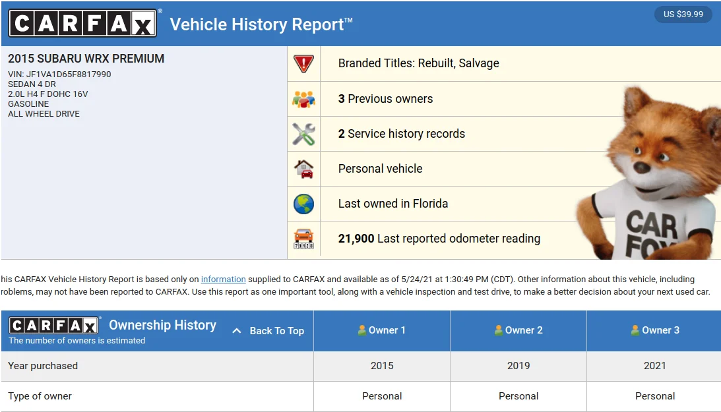Click the CARFAX logo in Ownership History
721x412 pixels.
[x=54, y=325]
